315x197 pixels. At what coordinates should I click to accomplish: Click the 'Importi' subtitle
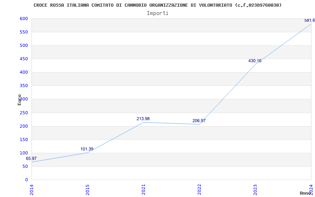coord(157,13)
